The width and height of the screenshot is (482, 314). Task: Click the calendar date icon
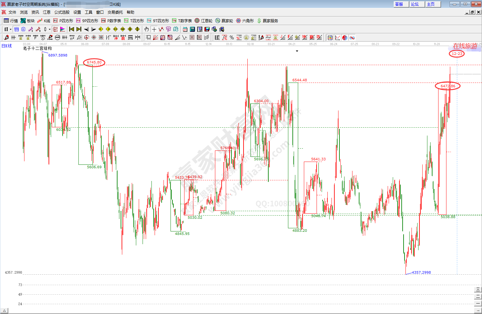pyautogui.click(x=185, y=29)
